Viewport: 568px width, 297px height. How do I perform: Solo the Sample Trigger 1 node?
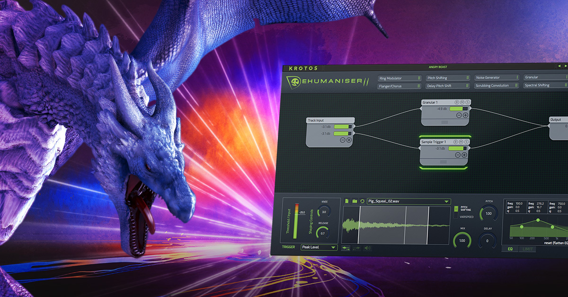467,142
